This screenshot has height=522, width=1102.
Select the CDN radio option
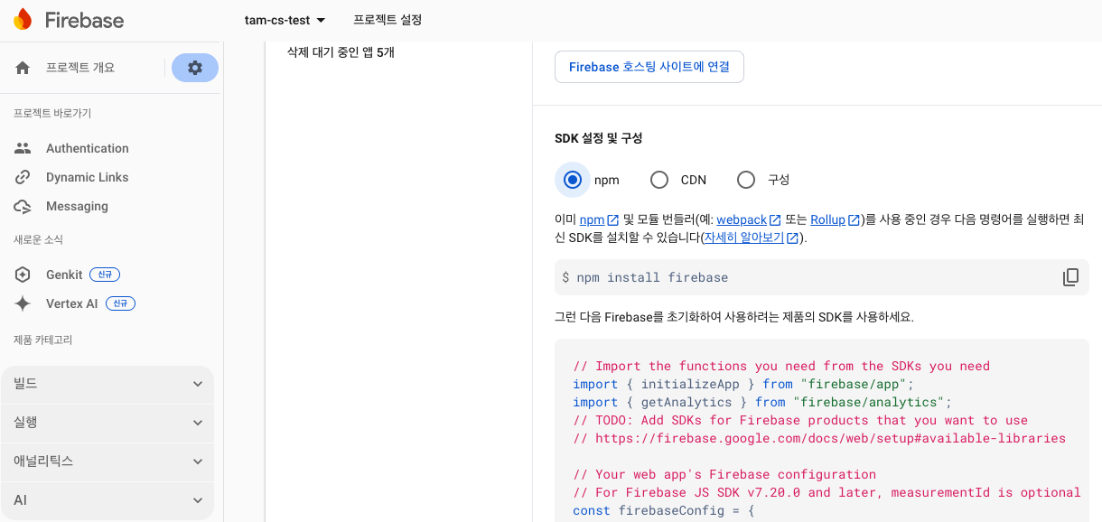tap(659, 180)
